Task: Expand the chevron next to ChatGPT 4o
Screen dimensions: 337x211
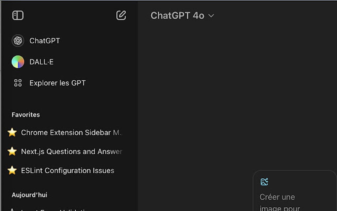Action: tap(211, 16)
